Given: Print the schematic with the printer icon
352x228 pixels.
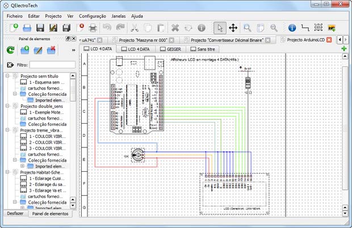Looking at the screenshot, I should coord(93,28).
